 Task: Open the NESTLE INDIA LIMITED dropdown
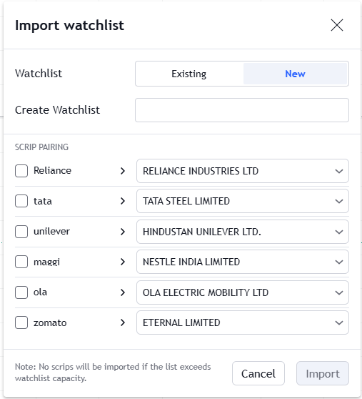point(243,262)
